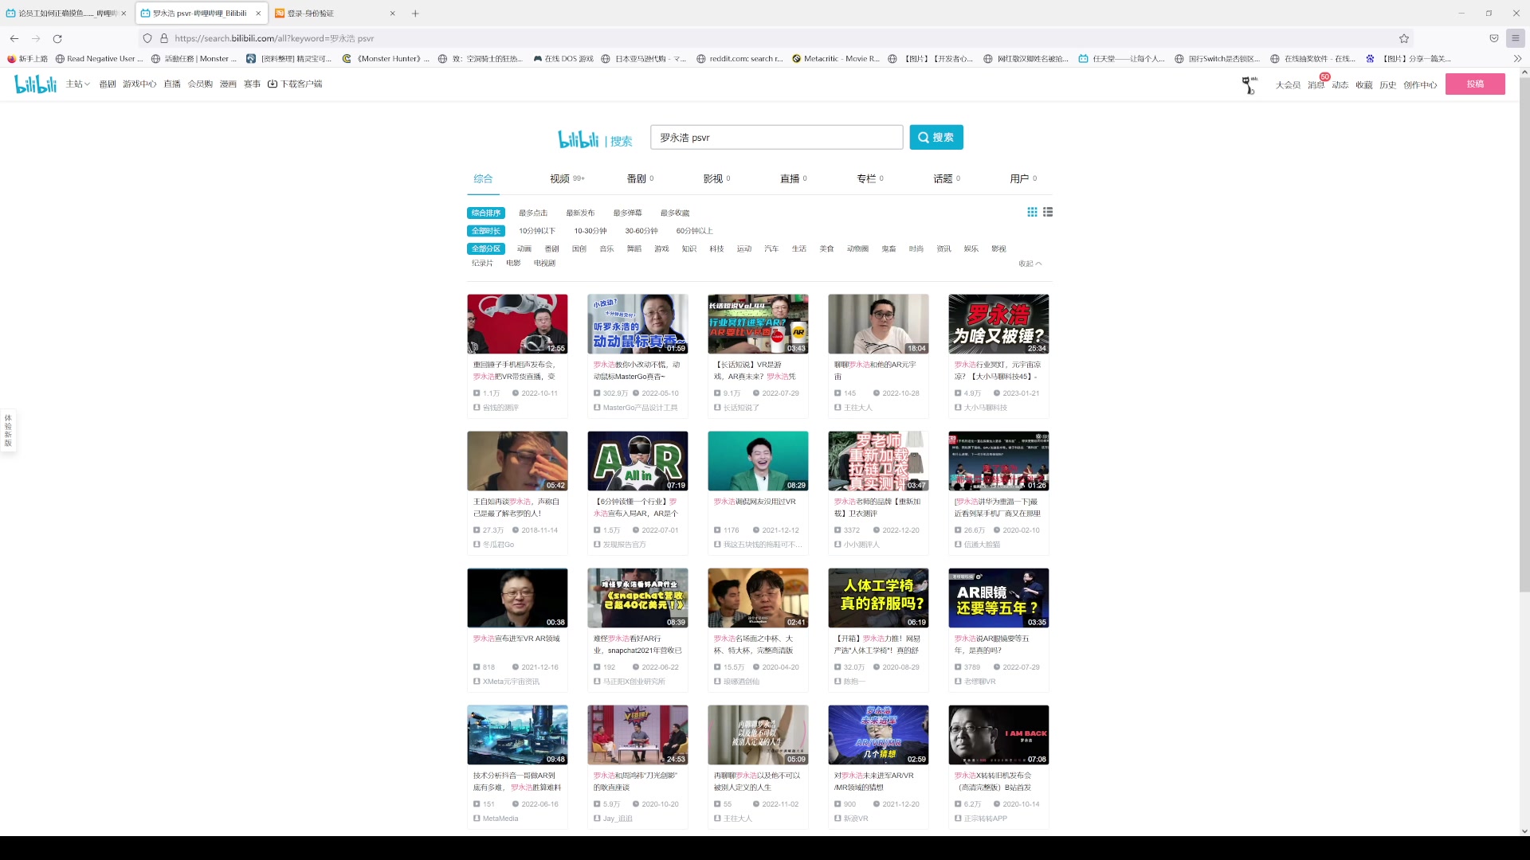The image size is (1530, 860).
Task: Click the pink 投稿 upload button
Action: coord(1475,84)
